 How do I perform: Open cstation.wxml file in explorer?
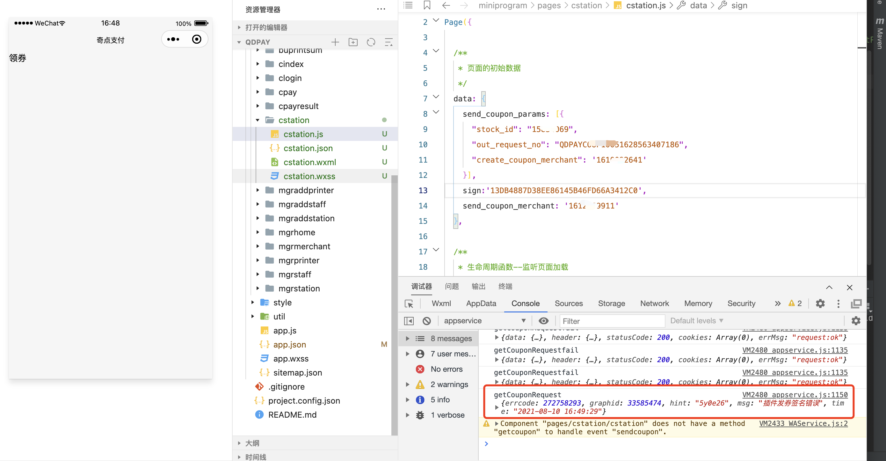tap(309, 162)
